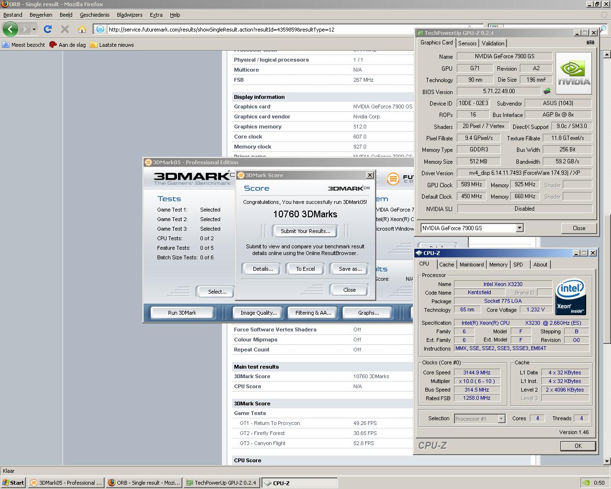
Task: Open the Geschiedenis menu
Action: pos(95,15)
